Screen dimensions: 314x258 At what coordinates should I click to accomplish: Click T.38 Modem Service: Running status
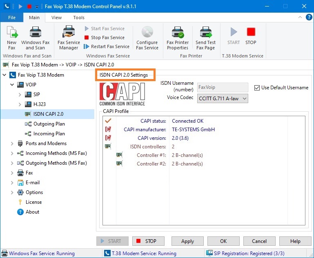144,254
